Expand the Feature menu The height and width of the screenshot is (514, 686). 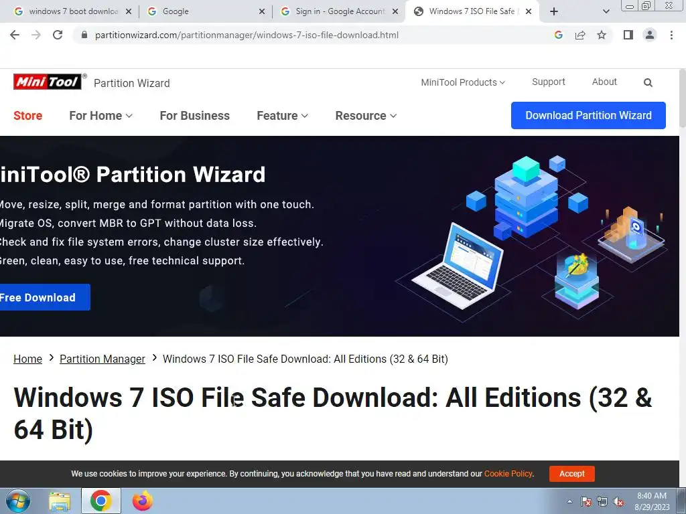282,115
